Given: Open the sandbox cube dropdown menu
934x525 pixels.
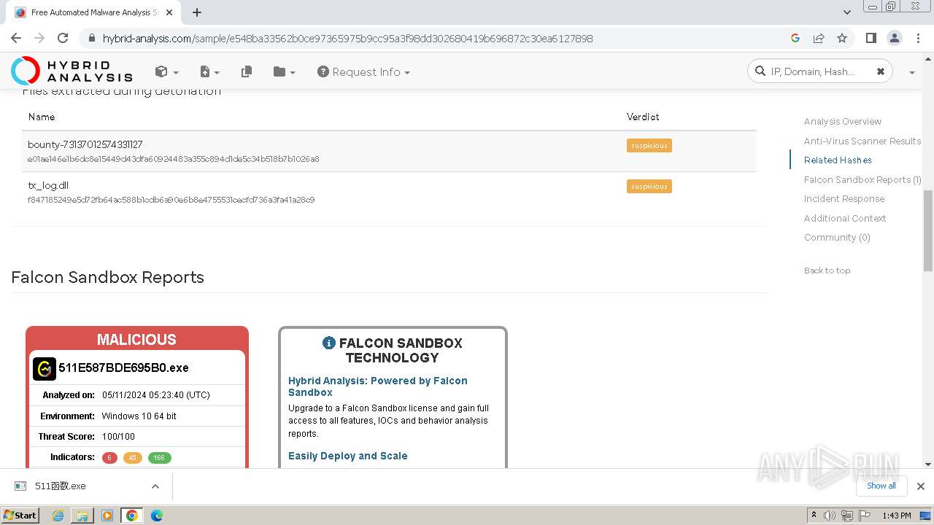Looking at the screenshot, I should click(166, 71).
